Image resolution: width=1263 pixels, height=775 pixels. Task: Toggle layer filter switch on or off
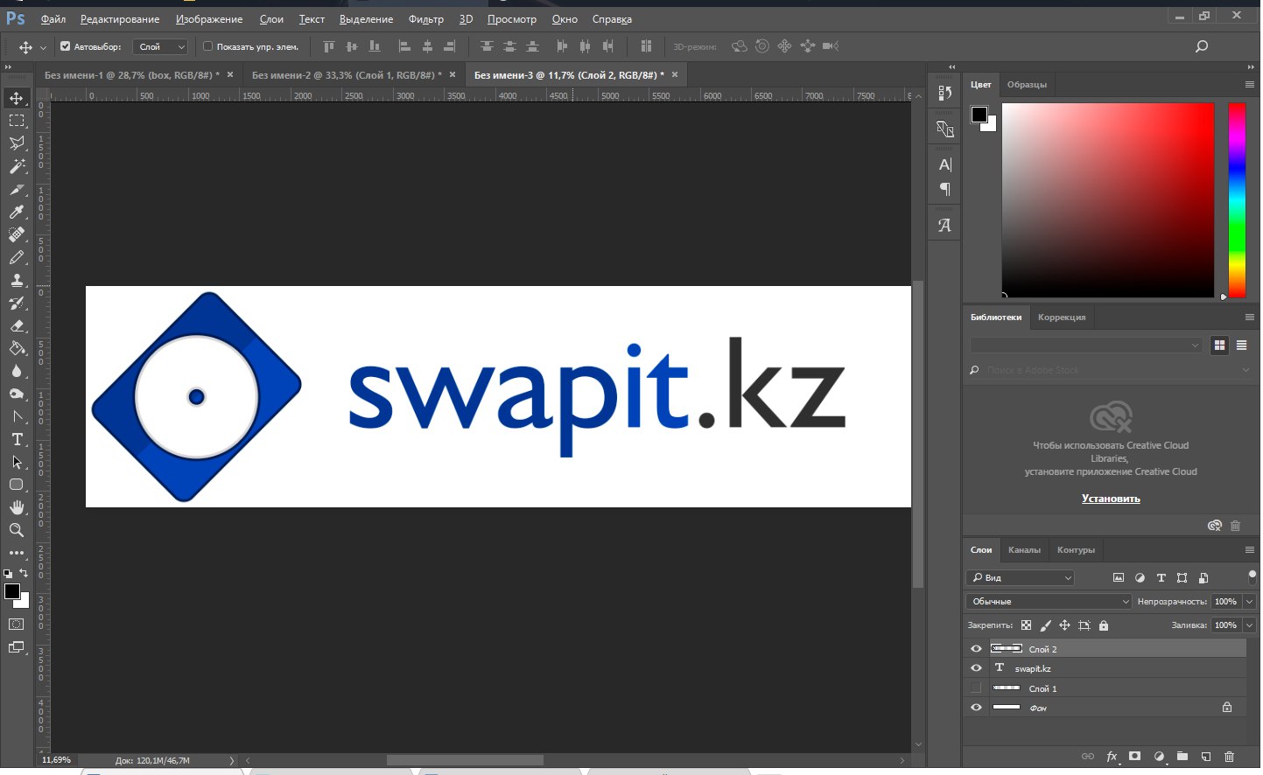point(1252,577)
